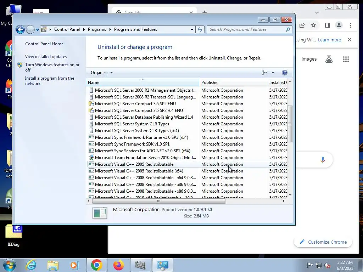Image resolution: width=363 pixels, height=272 pixels.
Task: Open Google apps grid icon
Action: (x=346, y=59)
